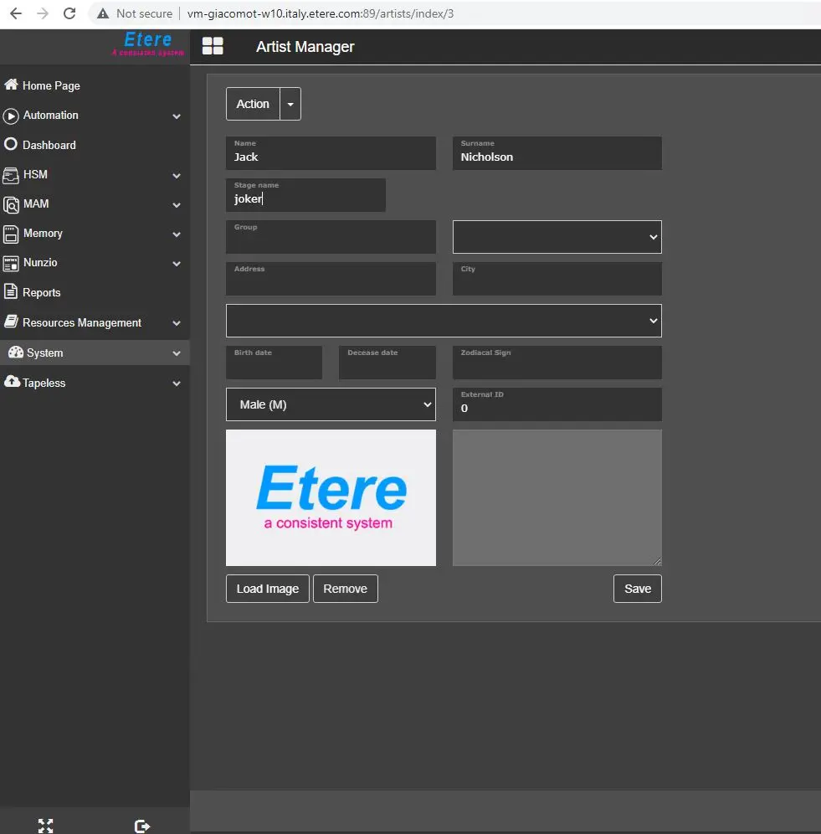Expand the System menu in sidebar

(176, 353)
